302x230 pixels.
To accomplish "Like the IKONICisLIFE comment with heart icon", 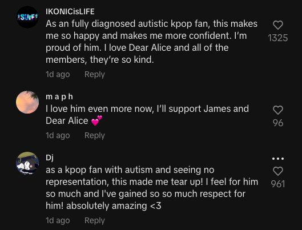I will tap(278, 25).
